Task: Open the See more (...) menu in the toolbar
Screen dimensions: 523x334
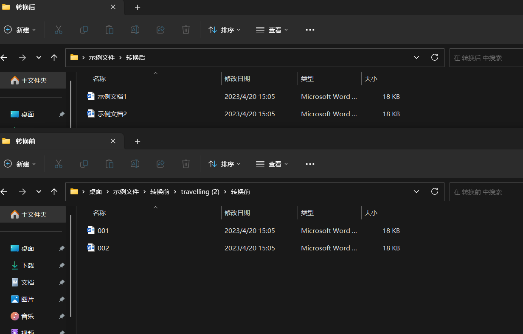Action: pyautogui.click(x=309, y=30)
